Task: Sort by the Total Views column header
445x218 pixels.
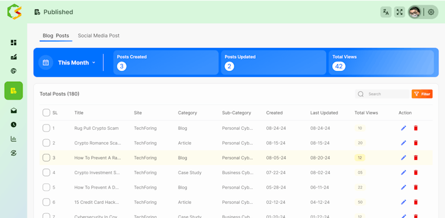Action: pyautogui.click(x=366, y=113)
